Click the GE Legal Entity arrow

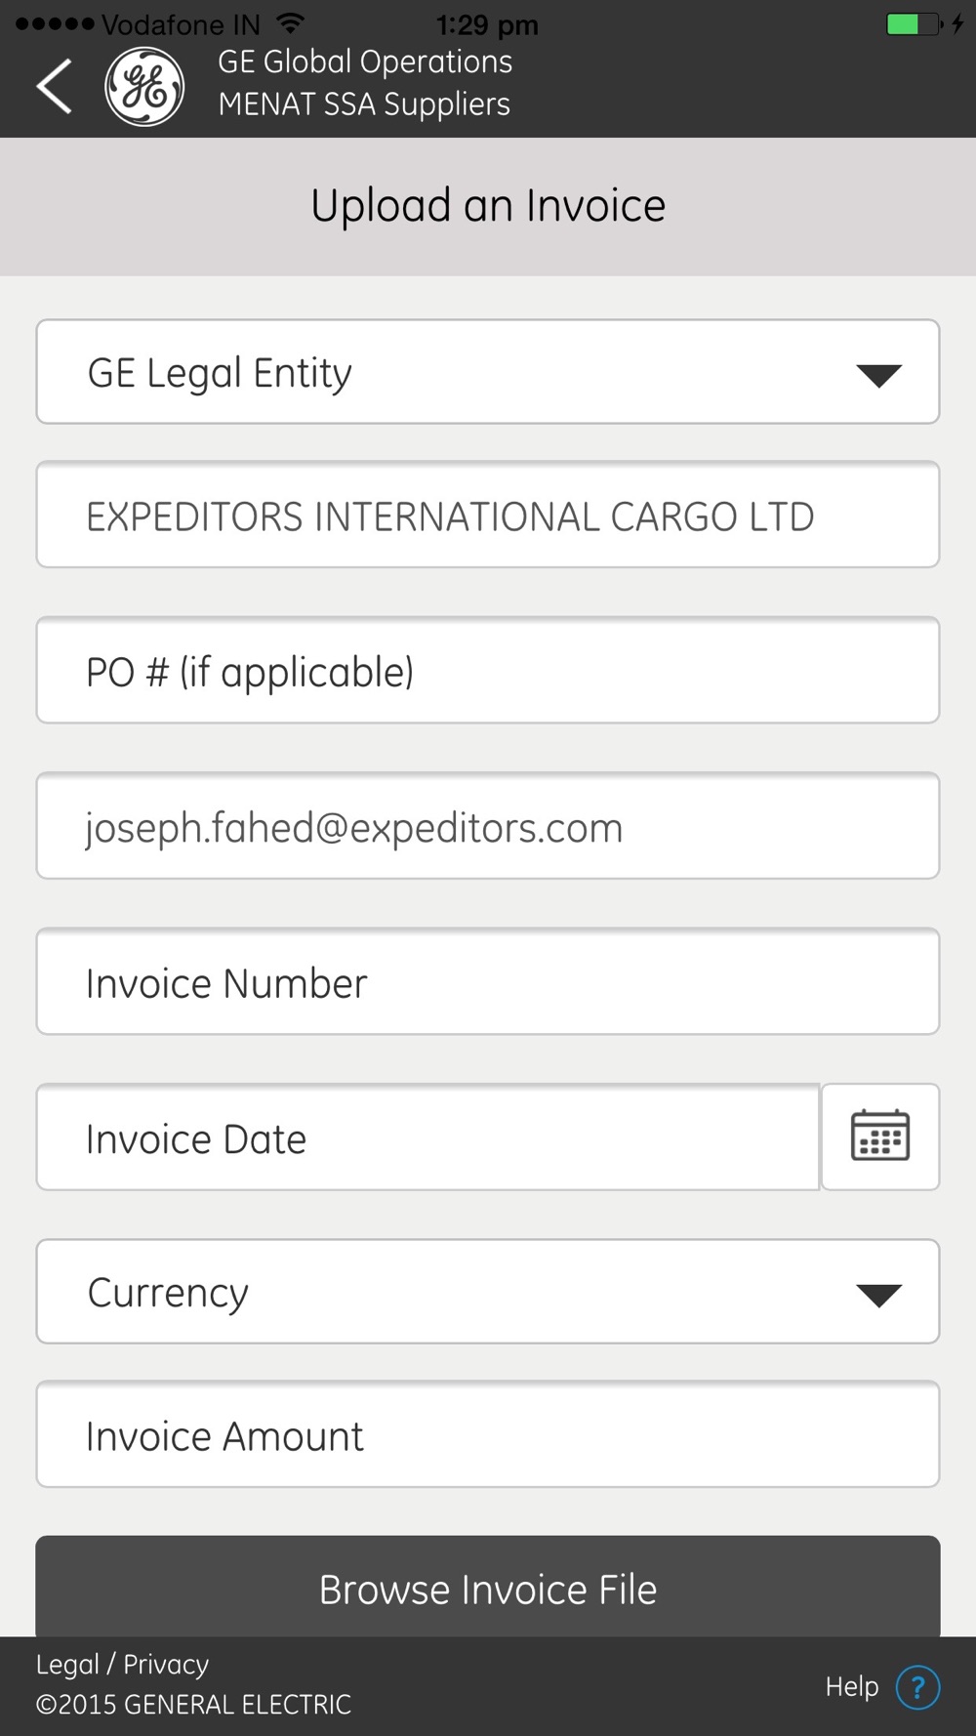pos(878,375)
